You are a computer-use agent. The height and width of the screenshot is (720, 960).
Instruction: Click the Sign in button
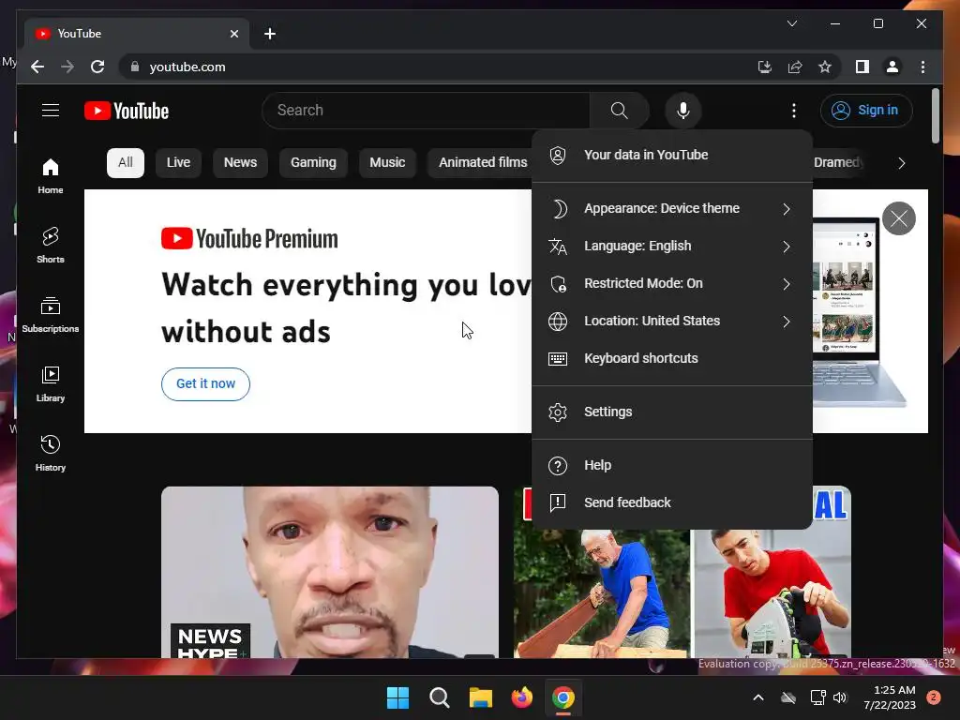(865, 111)
